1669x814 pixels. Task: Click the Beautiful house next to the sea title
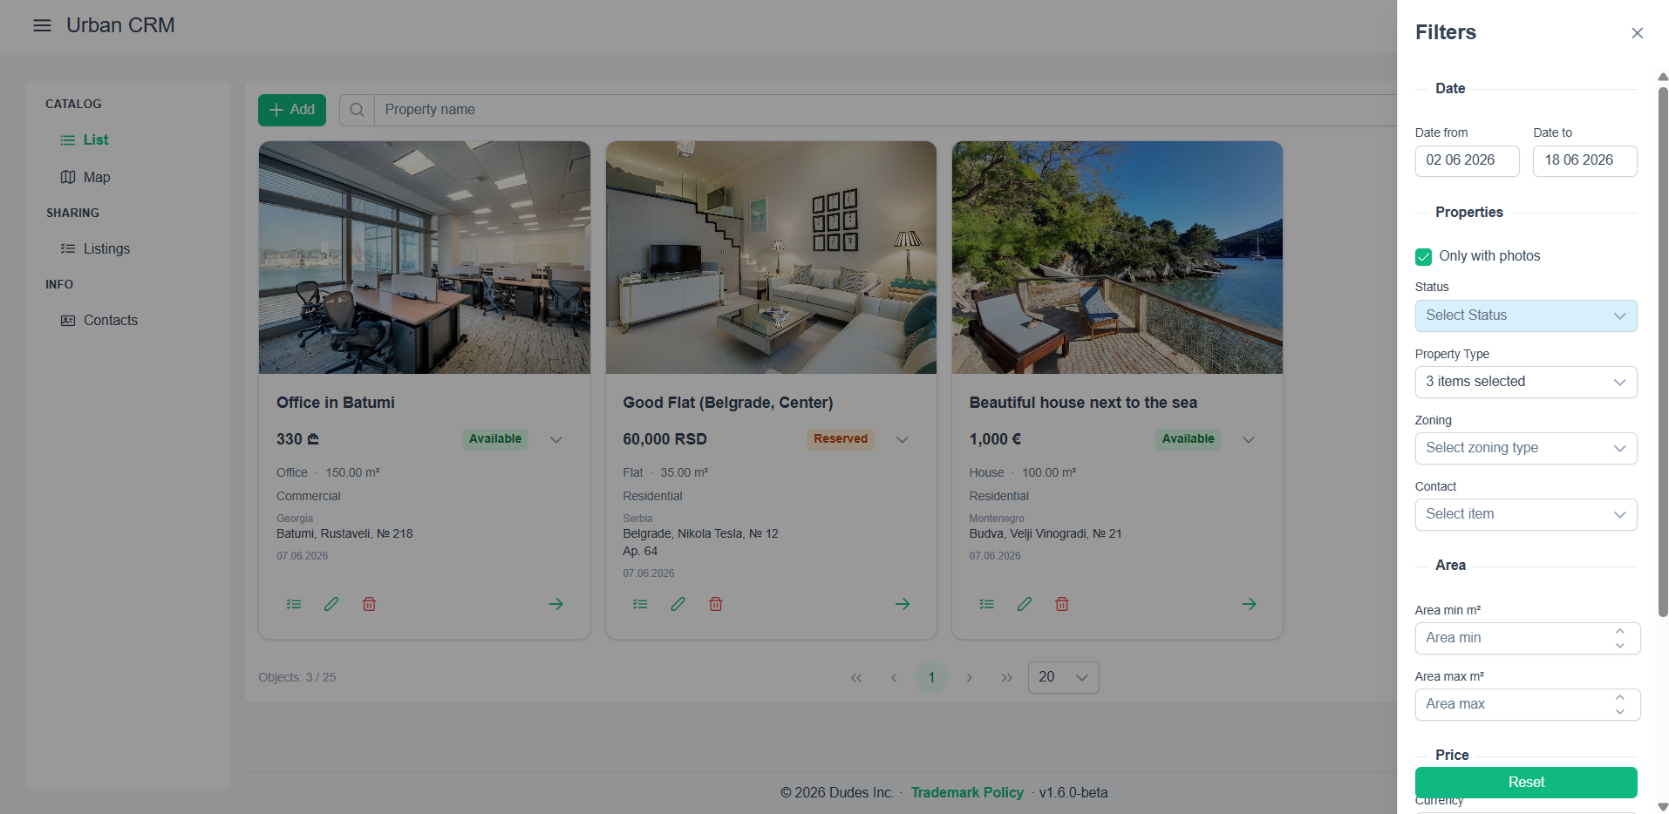click(x=1083, y=403)
